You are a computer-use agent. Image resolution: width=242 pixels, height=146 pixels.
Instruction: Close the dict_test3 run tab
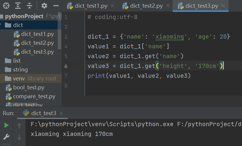[x=61, y=113]
